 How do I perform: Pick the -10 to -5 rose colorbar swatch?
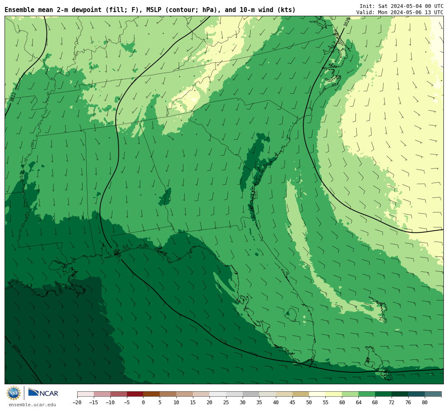[119, 394]
